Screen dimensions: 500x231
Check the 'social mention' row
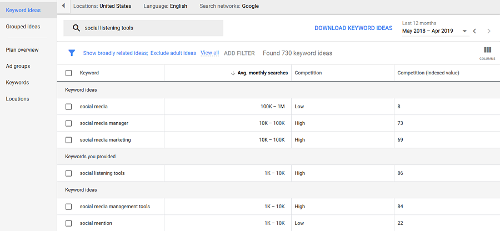(68, 223)
